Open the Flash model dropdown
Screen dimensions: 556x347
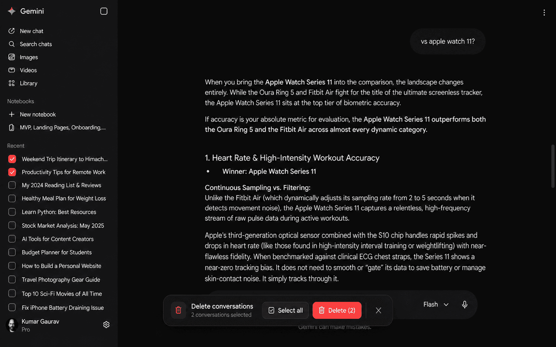[x=436, y=304]
